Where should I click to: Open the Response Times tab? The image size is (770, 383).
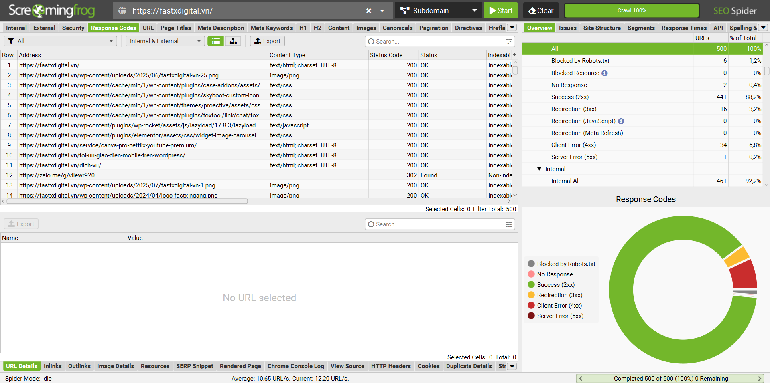coord(684,28)
